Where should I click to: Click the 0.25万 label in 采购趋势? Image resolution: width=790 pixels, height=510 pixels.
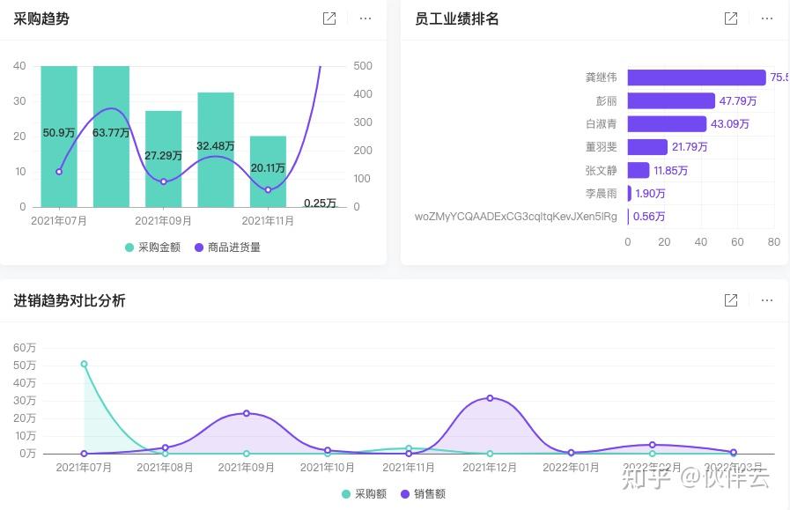click(320, 203)
